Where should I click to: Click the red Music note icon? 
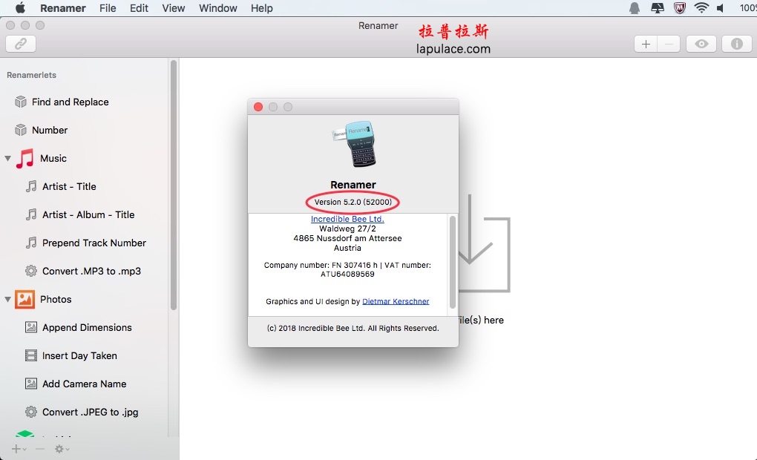pos(24,158)
